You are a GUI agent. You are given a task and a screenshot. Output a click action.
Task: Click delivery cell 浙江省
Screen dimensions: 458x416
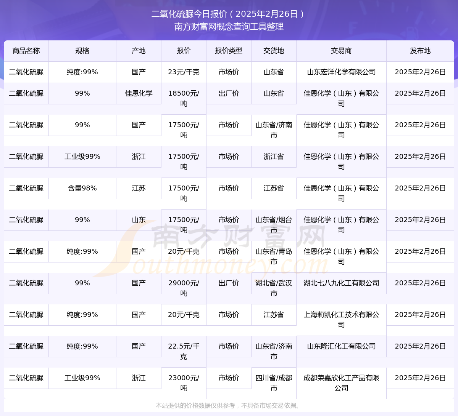274,157
